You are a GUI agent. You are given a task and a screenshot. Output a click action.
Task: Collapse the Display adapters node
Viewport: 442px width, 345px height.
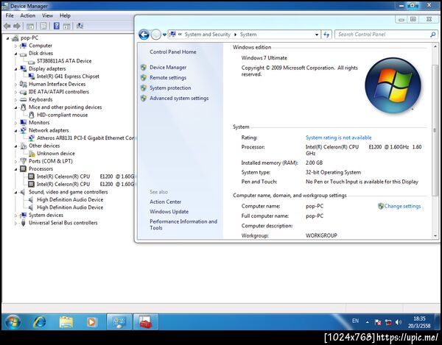pyautogui.click(x=15, y=69)
